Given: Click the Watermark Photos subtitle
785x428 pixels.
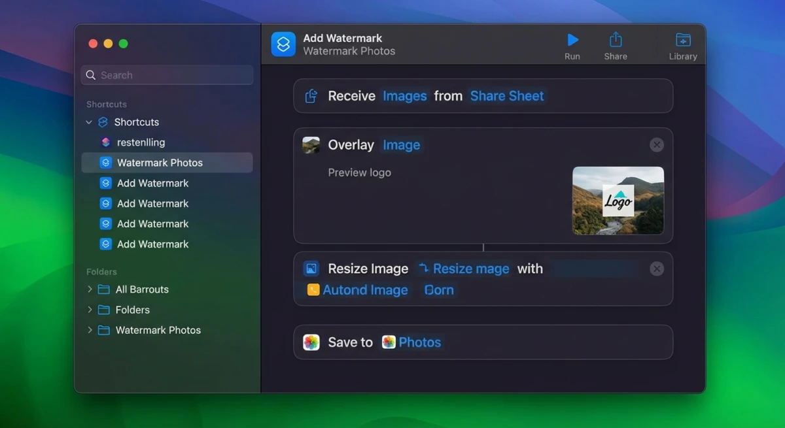Looking at the screenshot, I should click(x=349, y=51).
